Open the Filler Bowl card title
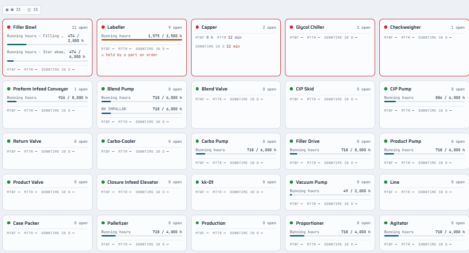The height and width of the screenshot is (253, 469). click(25, 27)
